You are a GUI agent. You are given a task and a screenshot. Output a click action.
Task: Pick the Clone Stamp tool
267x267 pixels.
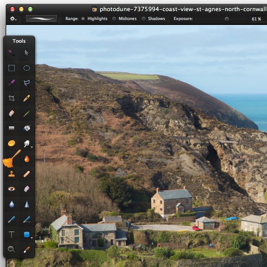12,174
